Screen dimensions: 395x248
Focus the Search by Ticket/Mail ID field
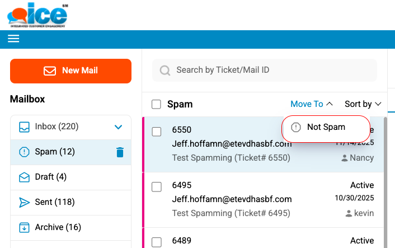[269, 71]
